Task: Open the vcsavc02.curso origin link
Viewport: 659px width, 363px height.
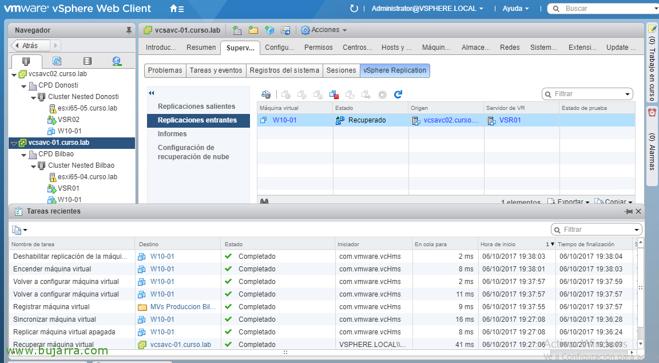Action: point(451,120)
